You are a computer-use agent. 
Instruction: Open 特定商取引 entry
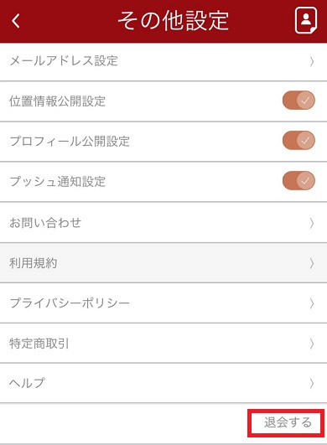coord(163,343)
